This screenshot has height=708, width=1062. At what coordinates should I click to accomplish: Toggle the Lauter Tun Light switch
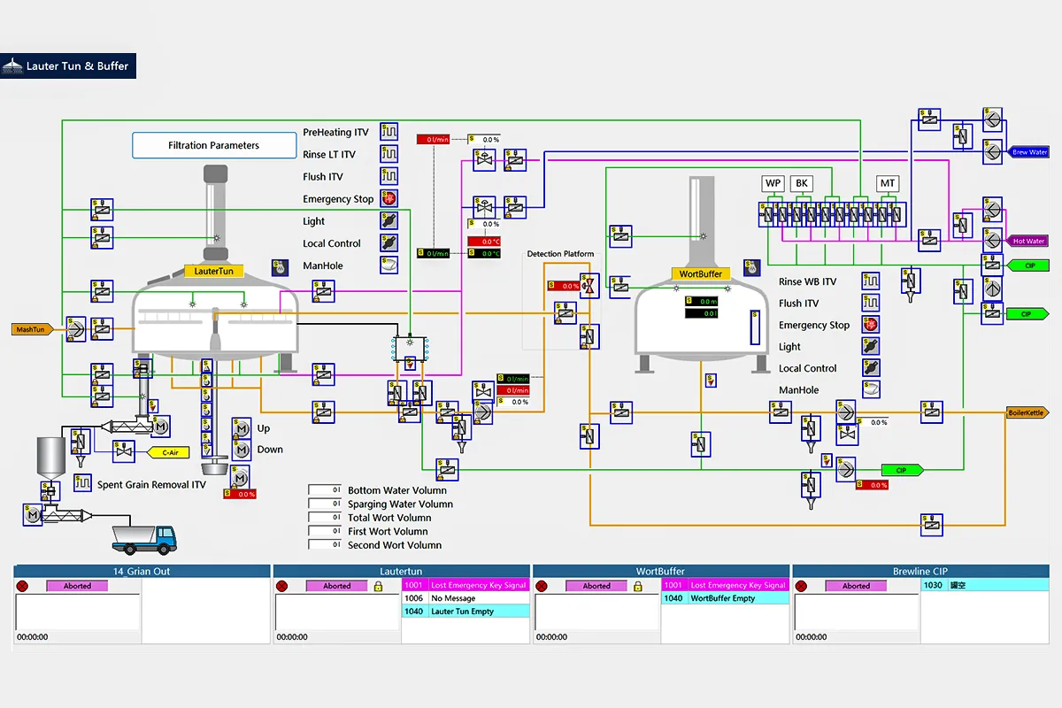pyautogui.click(x=389, y=220)
